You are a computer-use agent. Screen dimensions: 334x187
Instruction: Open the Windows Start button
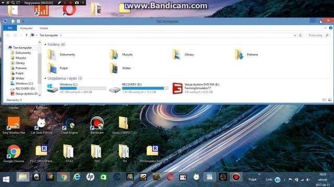[x=6, y=179]
